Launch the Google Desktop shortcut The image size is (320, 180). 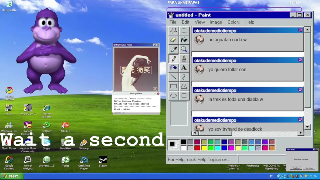coord(9,163)
